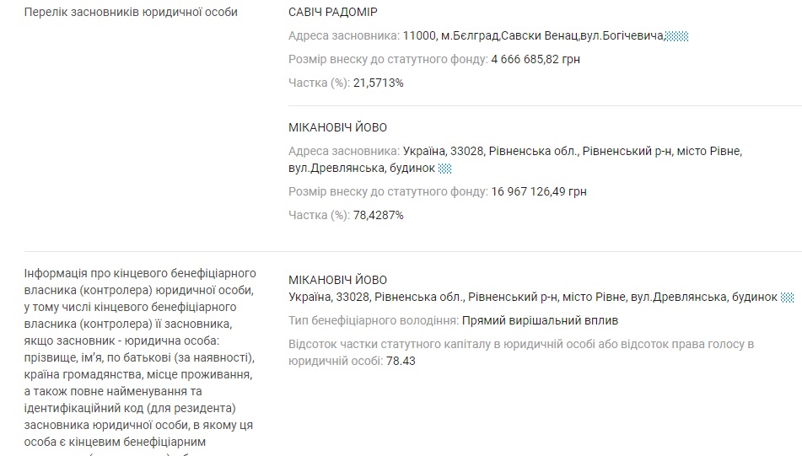The image size is (802, 456).
Task: Select founder name МІКАНОВІЧ ЙОВО above the 78,4287% share
Action: coord(337,127)
